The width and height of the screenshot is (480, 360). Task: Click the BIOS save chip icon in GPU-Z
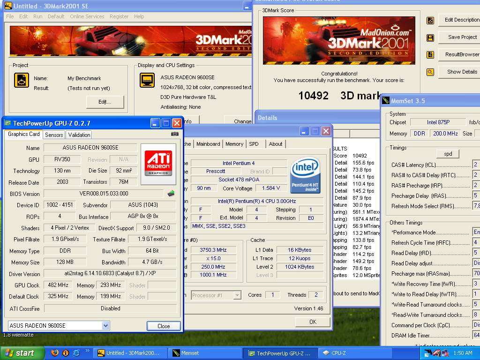coord(171,193)
